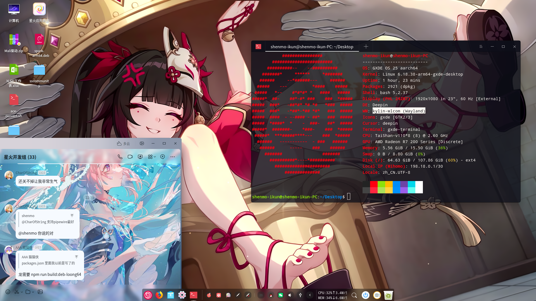This screenshot has width=536, height=301.
Task: Click the CharOfStr1ng avatar beside 还关不掉让我非常生气
Action: click(x=9, y=175)
